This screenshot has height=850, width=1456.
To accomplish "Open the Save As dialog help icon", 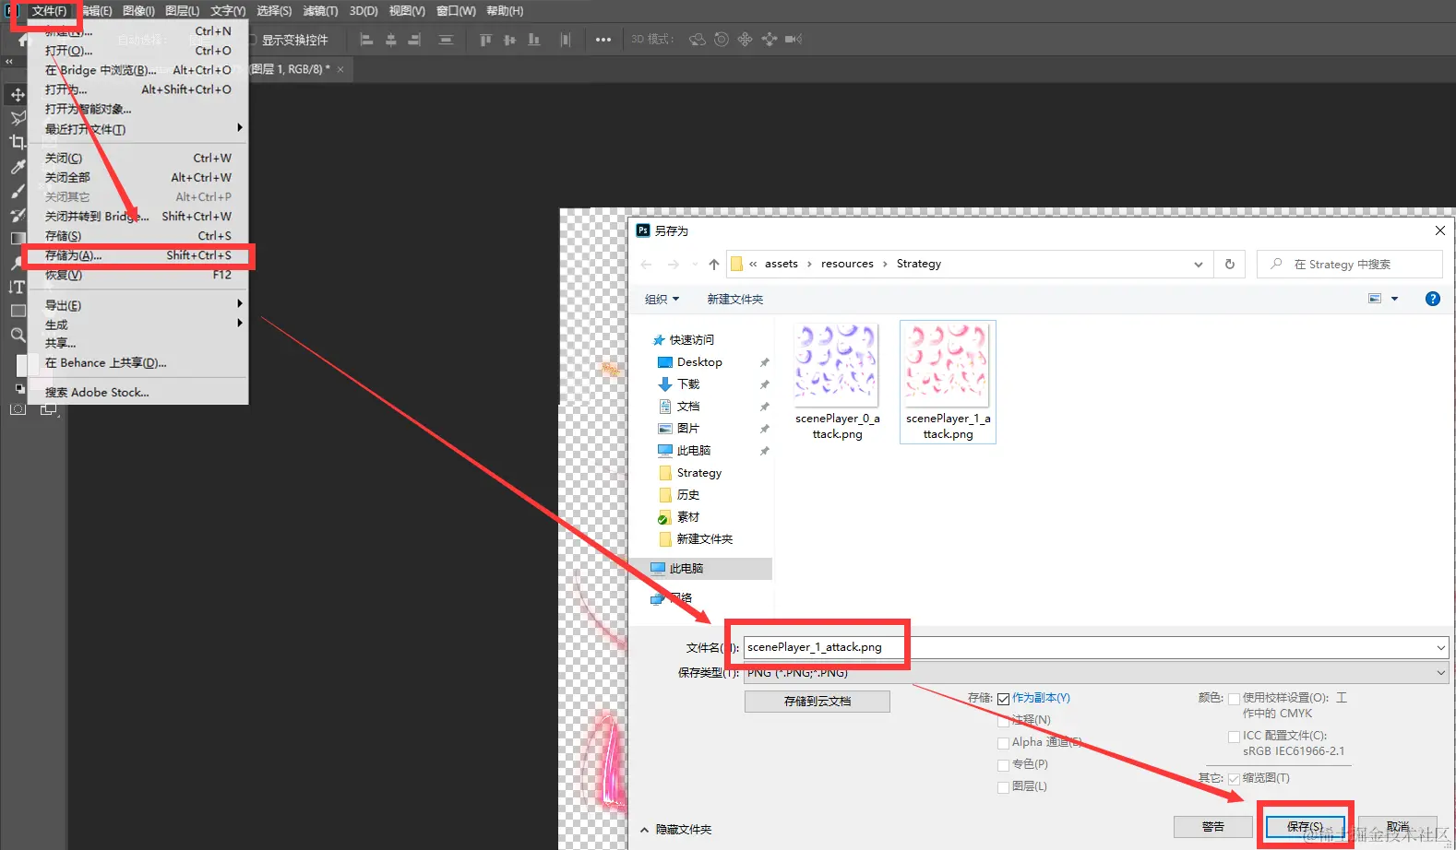I will pyautogui.click(x=1433, y=299).
